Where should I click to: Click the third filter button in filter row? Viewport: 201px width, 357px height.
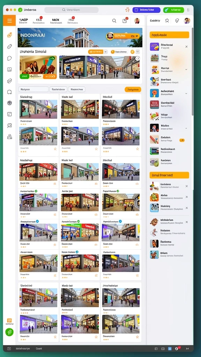click(x=77, y=90)
